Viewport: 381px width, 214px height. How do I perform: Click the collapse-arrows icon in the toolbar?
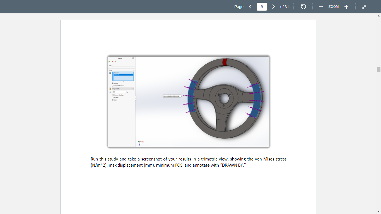tap(364, 7)
